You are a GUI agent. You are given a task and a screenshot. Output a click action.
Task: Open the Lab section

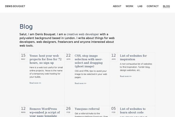(x=140, y=6)
